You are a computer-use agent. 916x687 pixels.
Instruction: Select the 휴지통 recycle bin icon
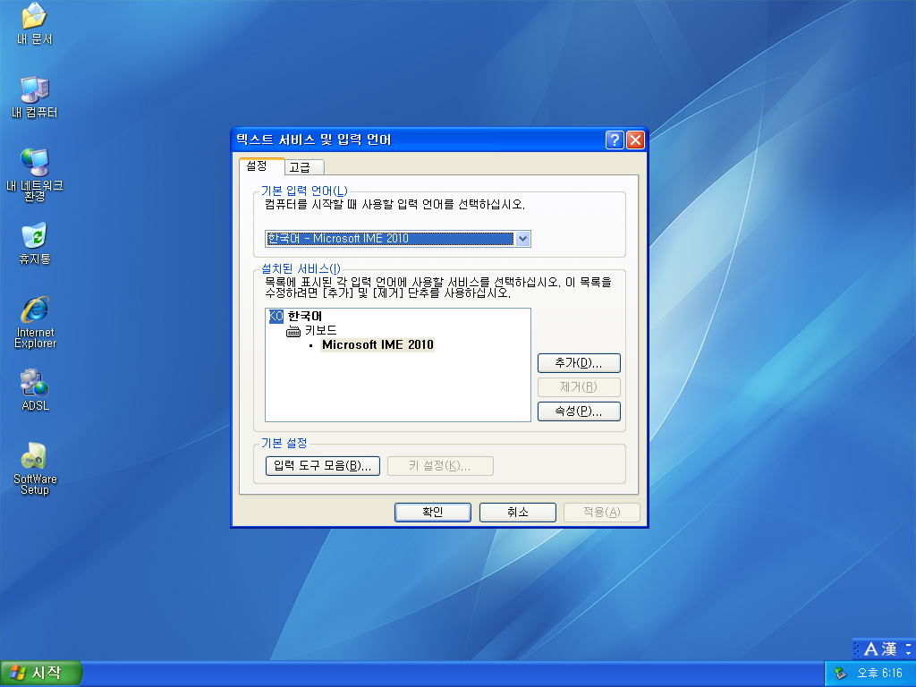click(x=35, y=243)
